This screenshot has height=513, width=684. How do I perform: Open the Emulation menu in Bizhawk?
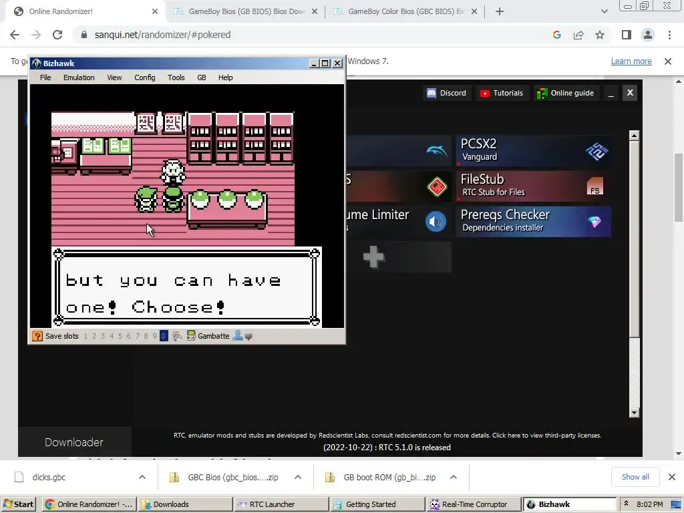pos(79,77)
